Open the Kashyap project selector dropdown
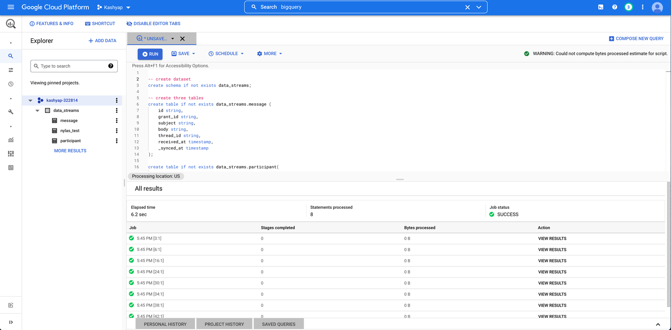Viewport: 671px width, 330px height. point(114,8)
